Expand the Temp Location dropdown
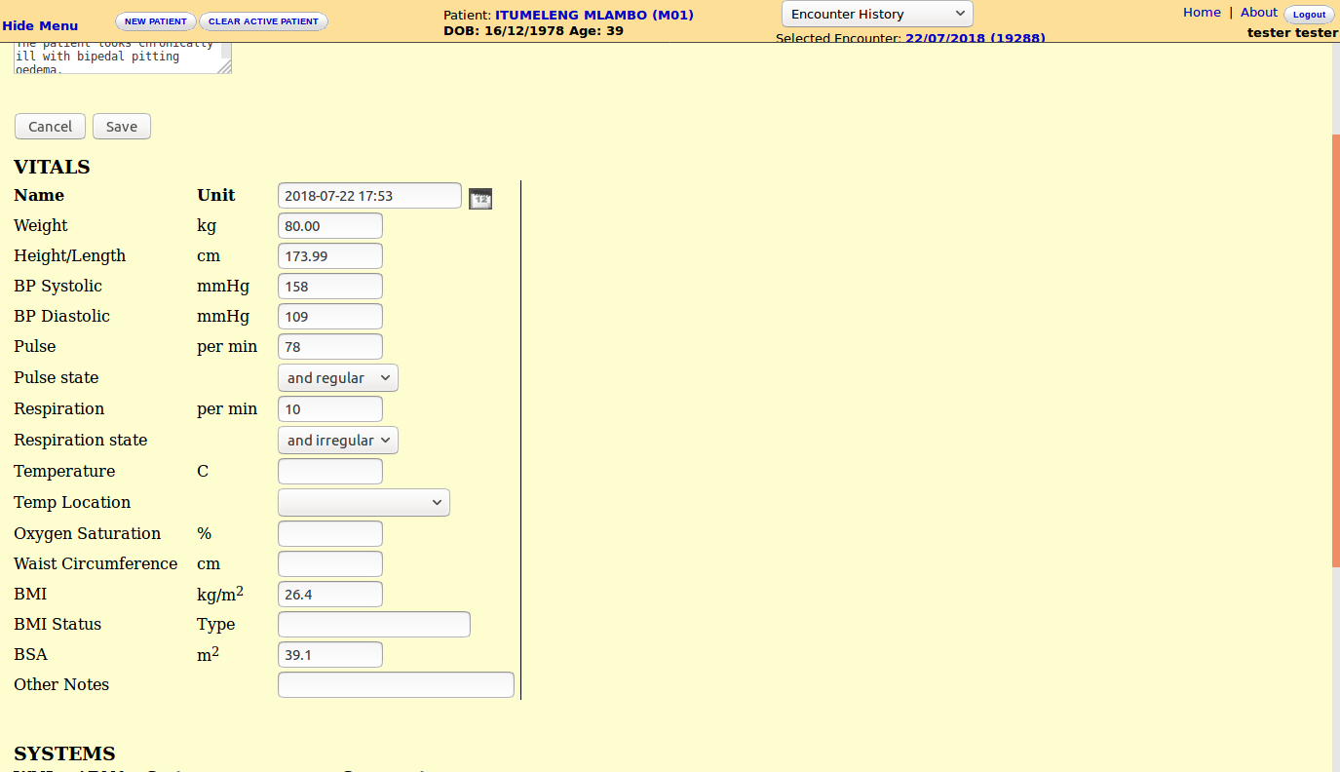This screenshot has height=772, width=1340. 364,503
